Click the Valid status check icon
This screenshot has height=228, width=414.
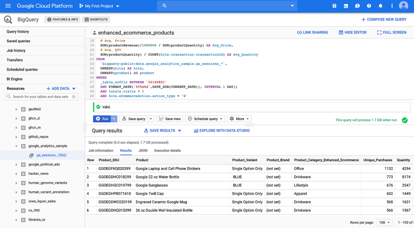coord(98,107)
